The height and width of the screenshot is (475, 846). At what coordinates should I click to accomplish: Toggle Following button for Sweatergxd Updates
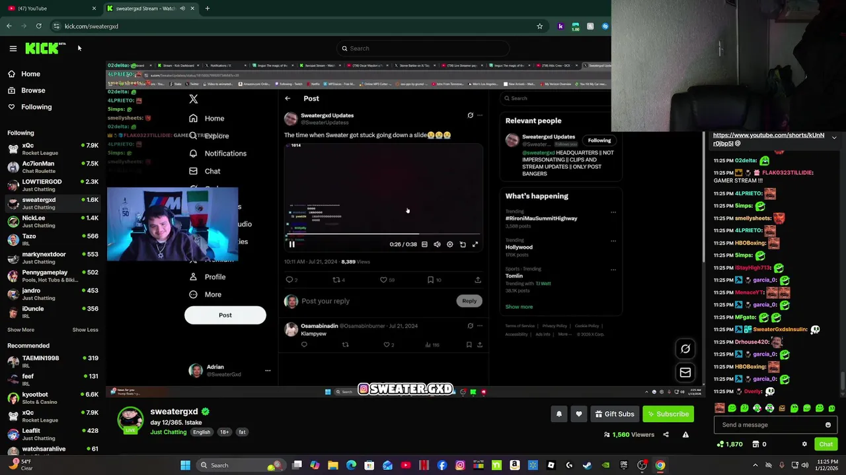[599, 141]
